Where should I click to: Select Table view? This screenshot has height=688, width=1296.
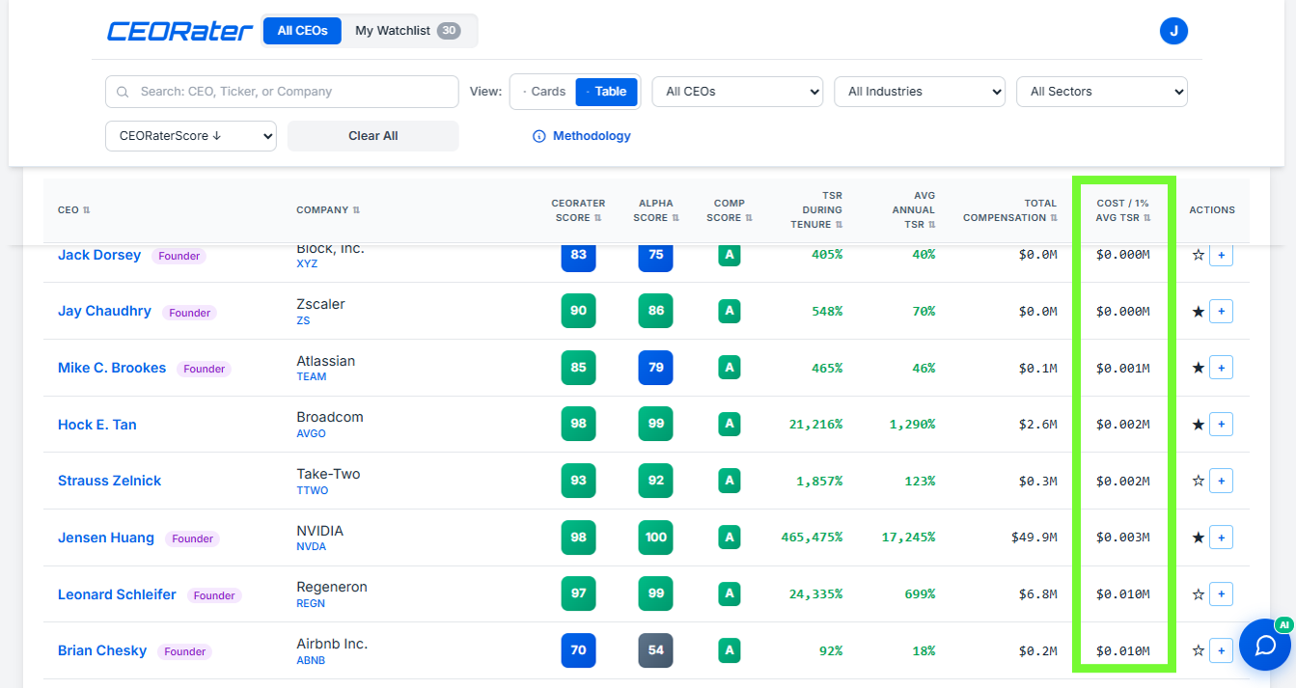click(x=607, y=92)
